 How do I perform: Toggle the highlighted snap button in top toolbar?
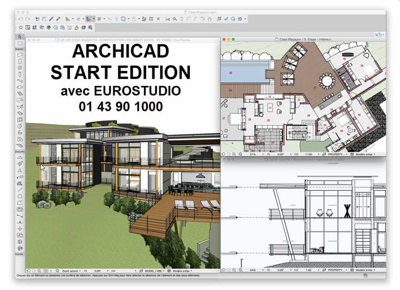pos(88,19)
